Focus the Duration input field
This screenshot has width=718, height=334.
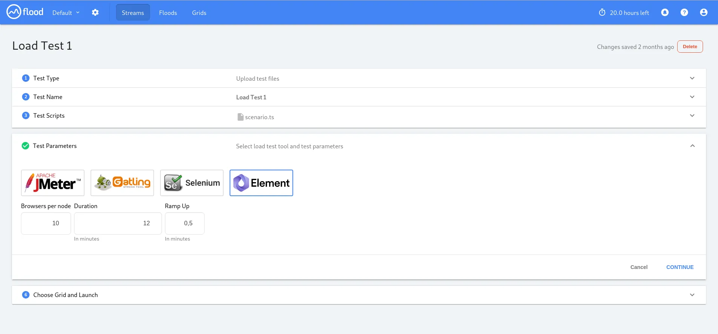118,223
